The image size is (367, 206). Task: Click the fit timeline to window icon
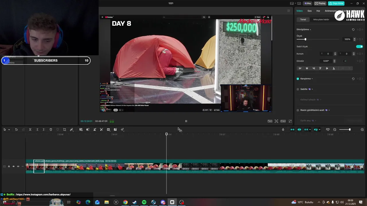tap(328, 130)
